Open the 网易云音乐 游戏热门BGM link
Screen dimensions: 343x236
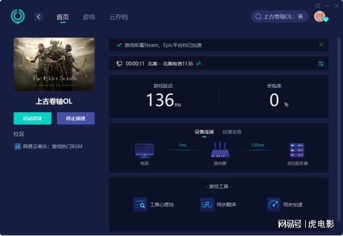(x=53, y=146)
